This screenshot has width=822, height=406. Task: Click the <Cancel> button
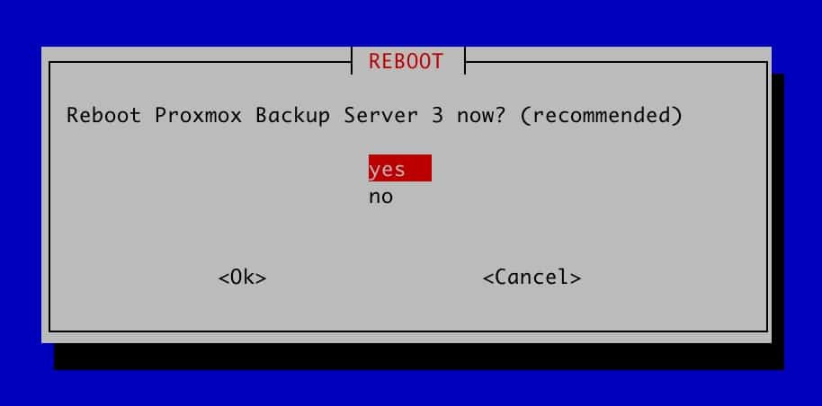click(x=532, y=278)
